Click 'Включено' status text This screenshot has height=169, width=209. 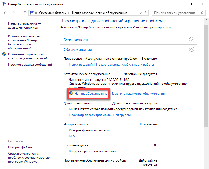pos(149,59)
